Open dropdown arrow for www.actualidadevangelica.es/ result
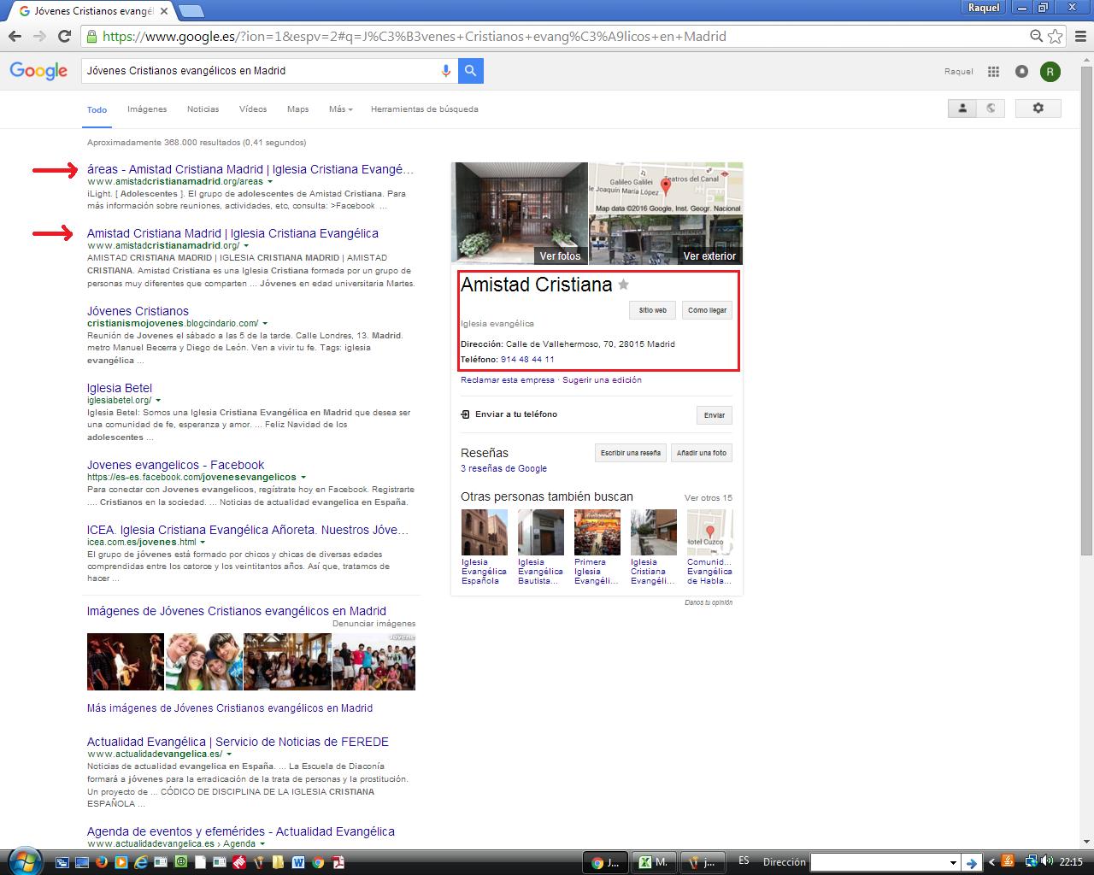 [229, 755]
